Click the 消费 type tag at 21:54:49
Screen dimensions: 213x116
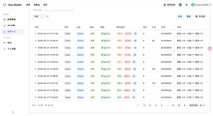click(x=92, y=55)
